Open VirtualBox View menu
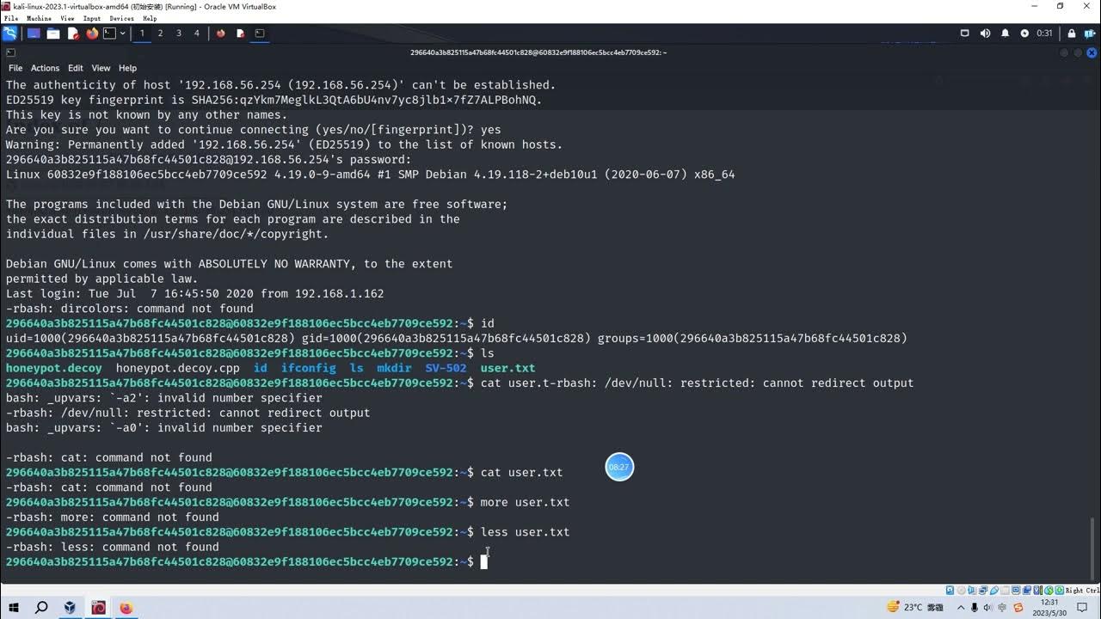 (x=67, y=18)
